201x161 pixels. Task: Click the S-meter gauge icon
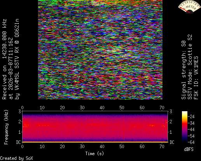click(189, 7)
